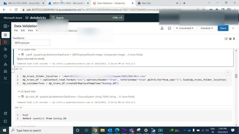Screen dimensions: 239x134
Task: Open the comments speech bubble icon
Action: tap(170, 28)
